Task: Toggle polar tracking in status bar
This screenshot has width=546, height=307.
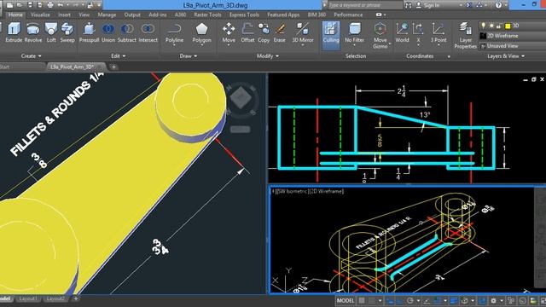Action: tap(410, 301)
